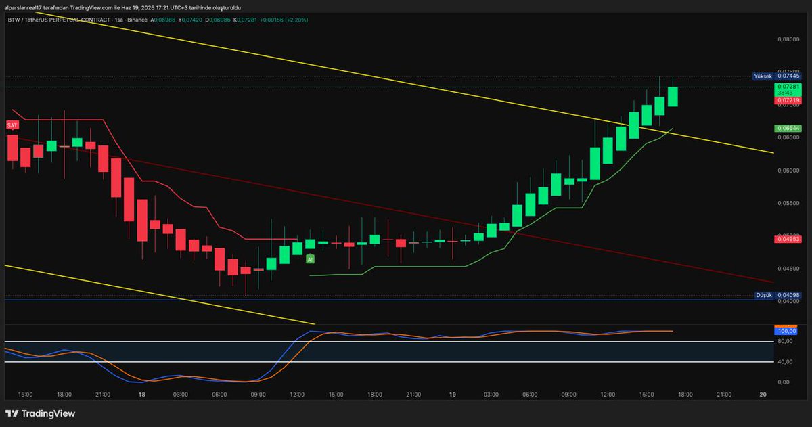812x427 pixels.
Task: Click the 0,04098 low price label
Action: tap(789, 295)
